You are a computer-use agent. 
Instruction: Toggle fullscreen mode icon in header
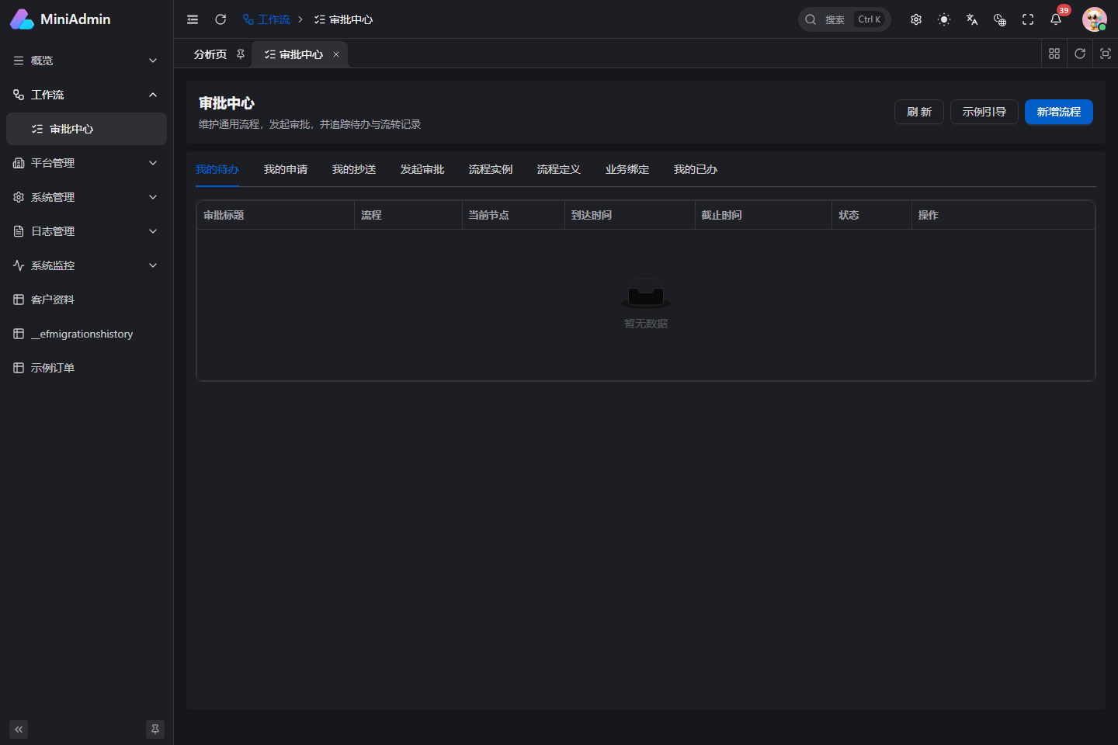pos(1028,19)
